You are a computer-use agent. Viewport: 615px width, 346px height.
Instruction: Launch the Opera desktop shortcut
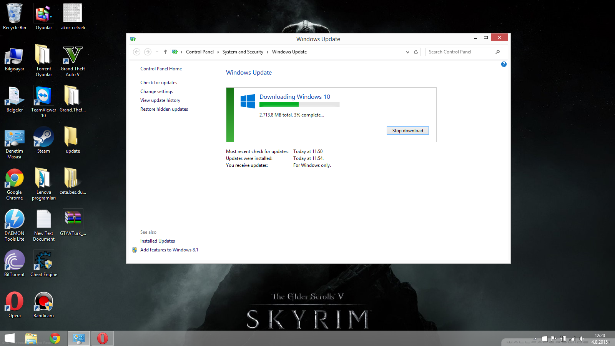coord(15,304)
